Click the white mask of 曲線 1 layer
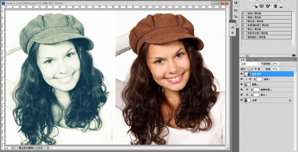Image resolution: width=298 pixels, height=152 pixels. (x=259, y=79)
